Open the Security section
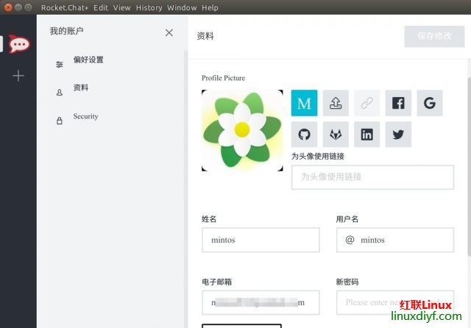Image resolution: width=471 pixels, height=328 pixels. (x=85, y=117)
